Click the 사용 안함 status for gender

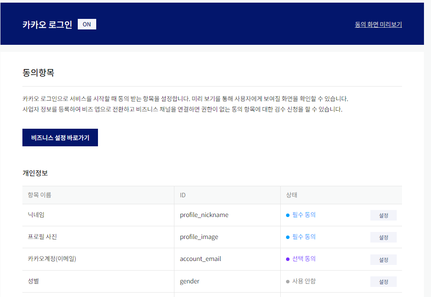(x=304, y=281)
